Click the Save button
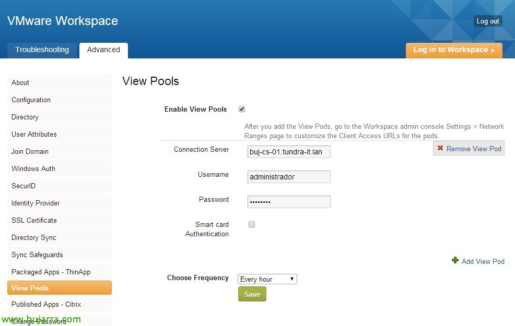 [x=252, y=294]
